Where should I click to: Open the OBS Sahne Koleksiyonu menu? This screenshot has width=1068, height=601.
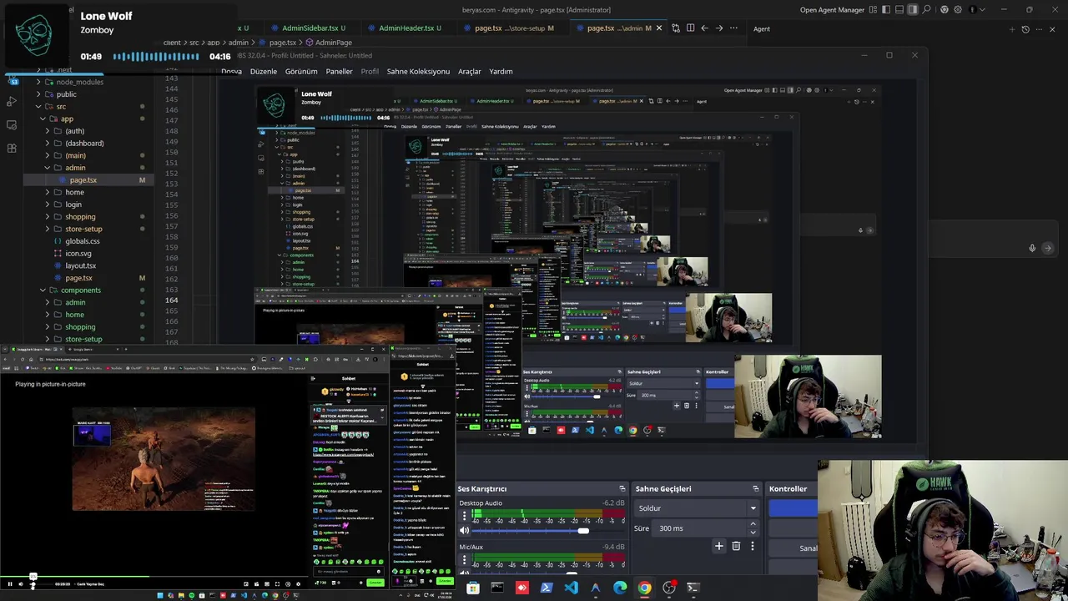click(418, 71)
